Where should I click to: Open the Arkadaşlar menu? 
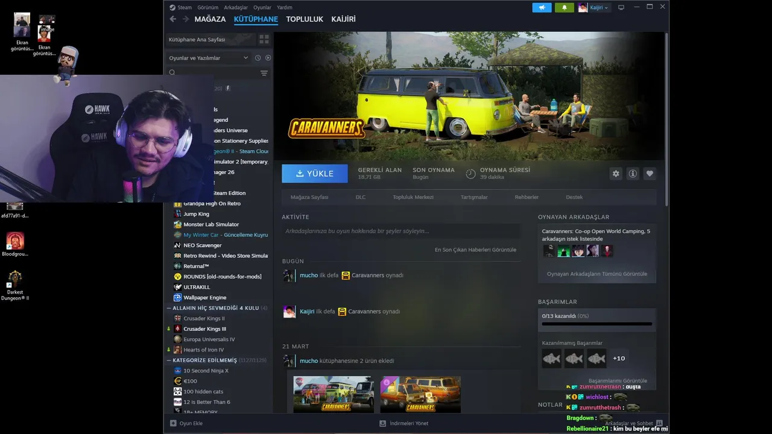236,7
